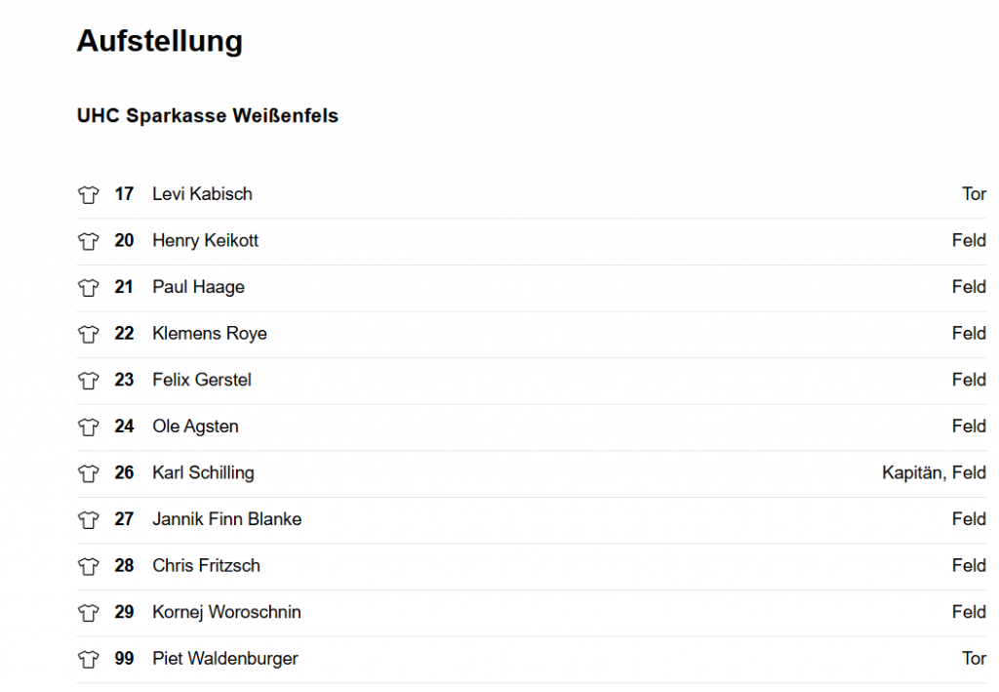
Task: Click the jersey icon beside Levi Kabisch
Action: click(89, 194)
